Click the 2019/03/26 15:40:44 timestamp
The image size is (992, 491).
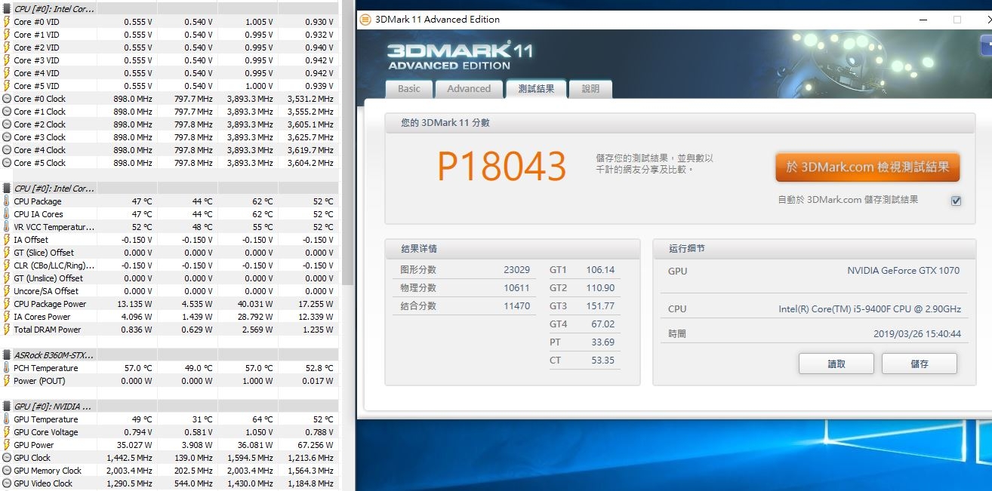click(917, 333)
